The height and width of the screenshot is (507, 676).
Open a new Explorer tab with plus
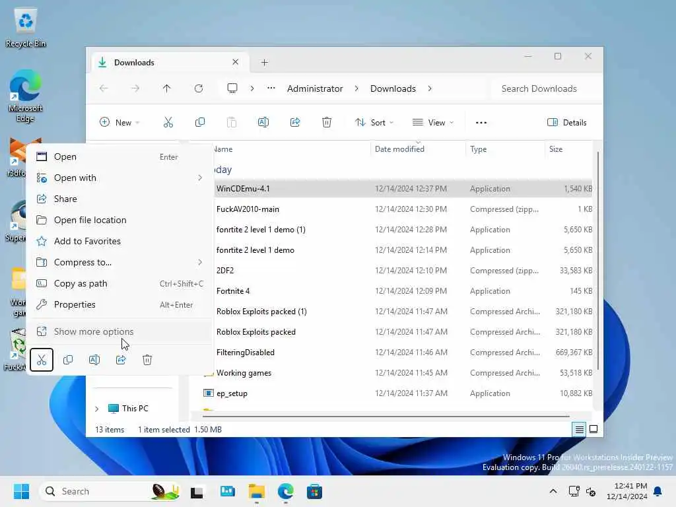(x=264, y=63)
